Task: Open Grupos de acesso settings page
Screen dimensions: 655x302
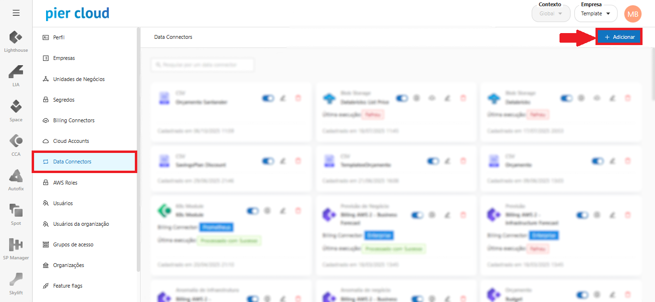Action: (73, 244)
